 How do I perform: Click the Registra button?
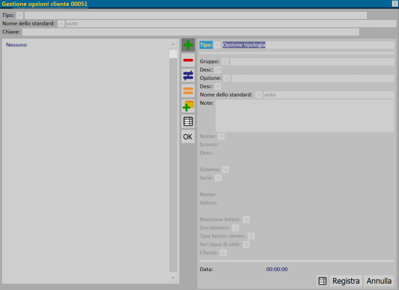click(x=346, y=281)
